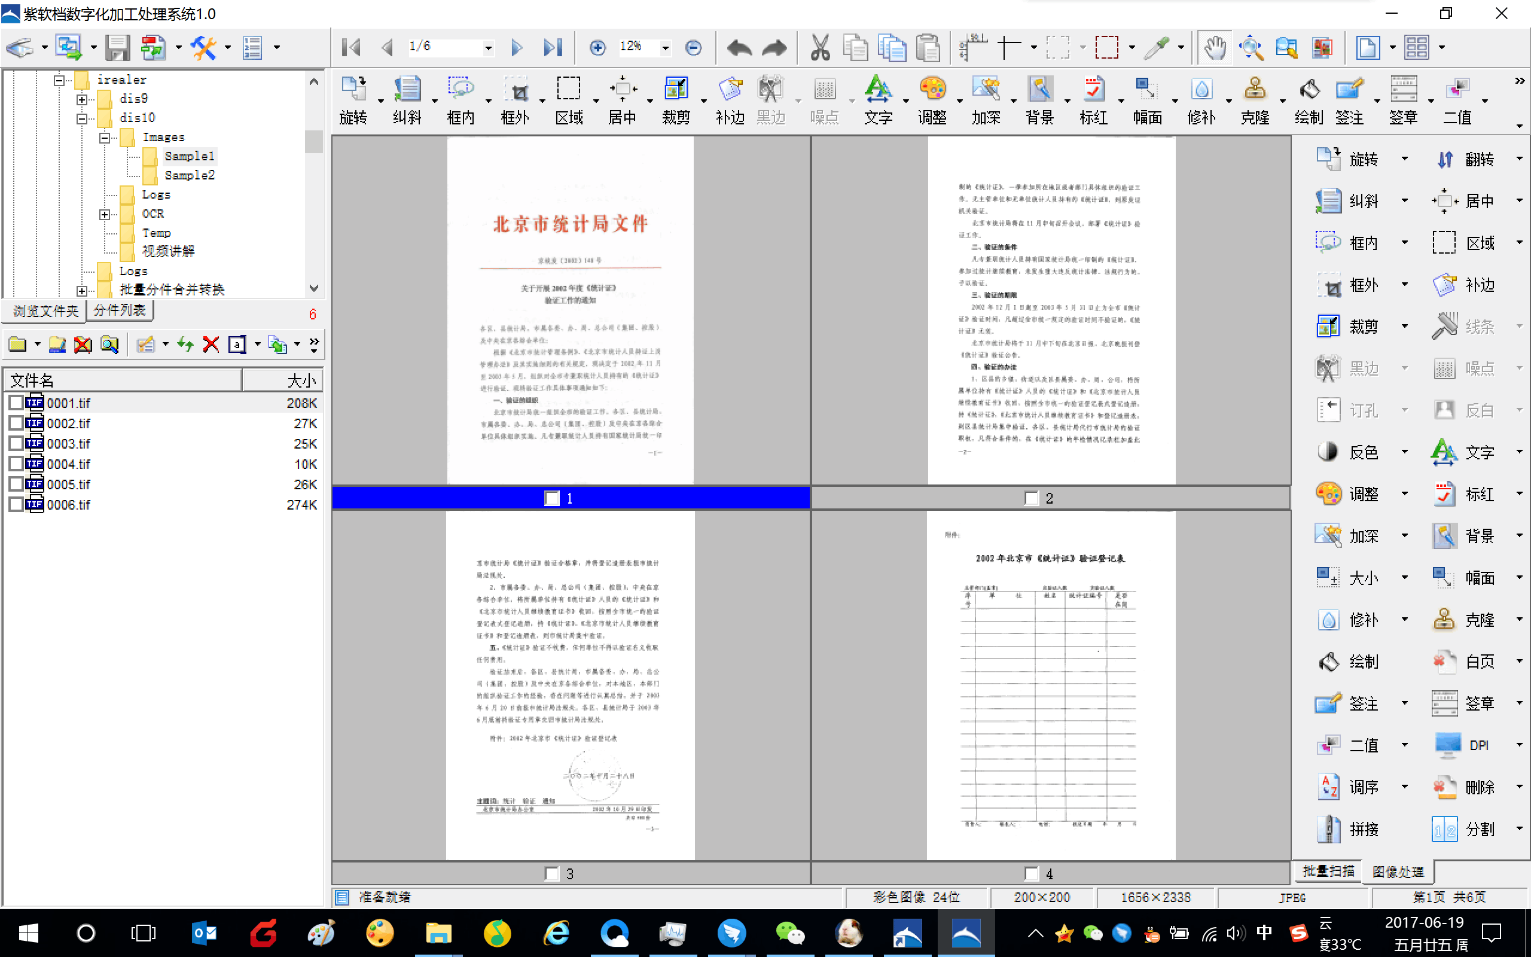1531x957 pixels.
Task: Click the 纠斜 deskew tool in ribbon
Action: point(407,101)
